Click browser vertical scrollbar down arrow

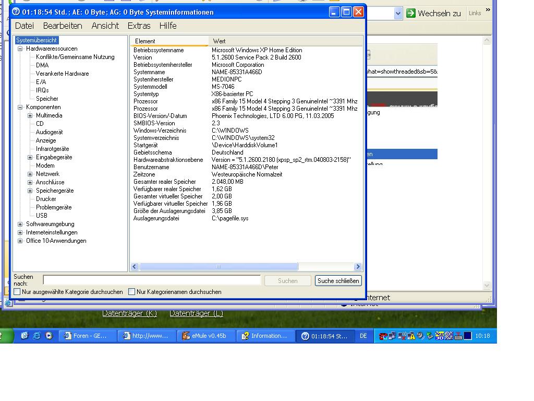pos(487,285)
